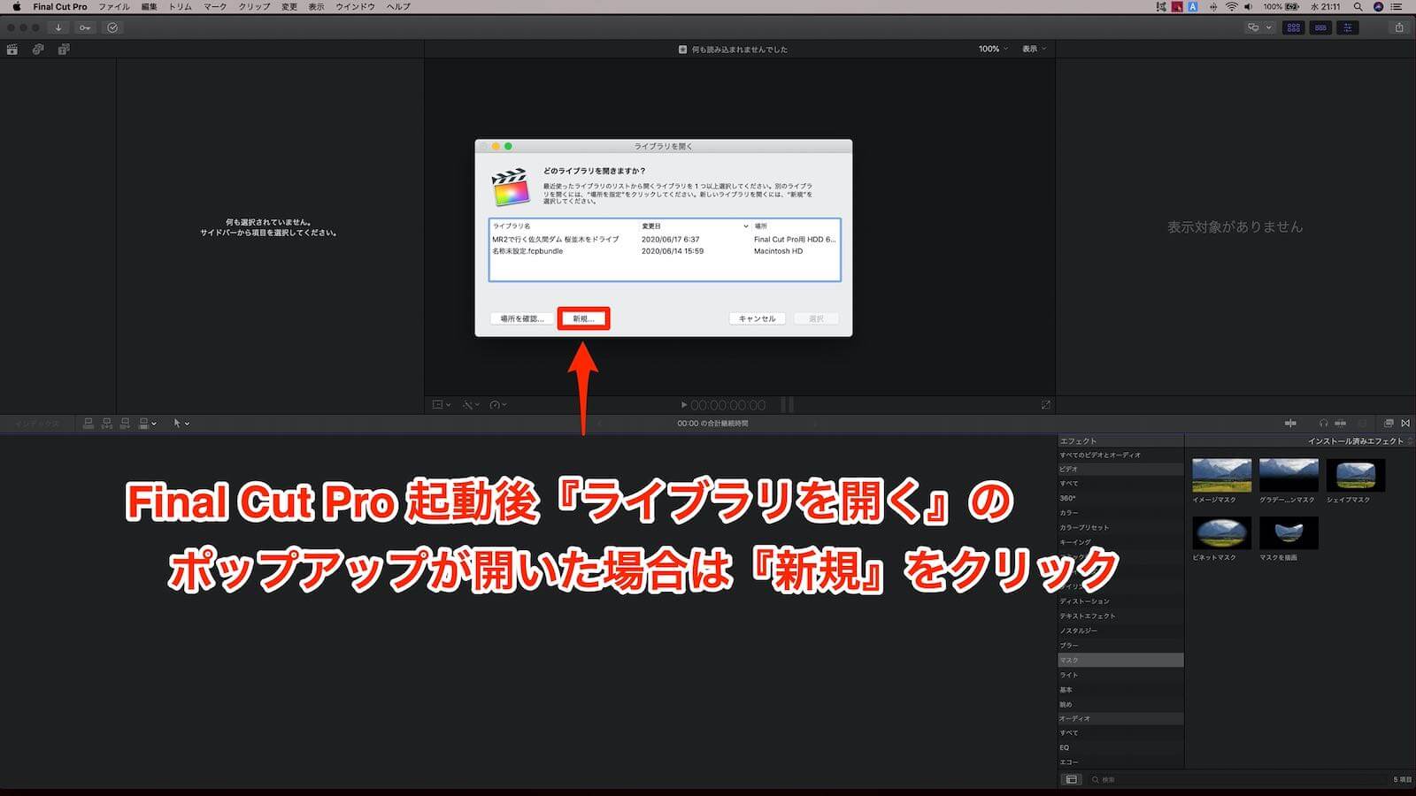Toggle the browser layout button in toolbar
The width and height of the screenshot is (1416, 796).
pos(1293,27)
